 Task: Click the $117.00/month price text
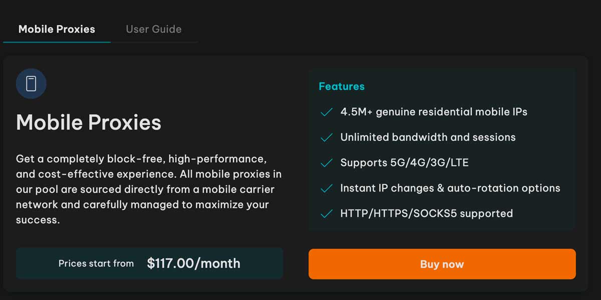tap(193, 263)
